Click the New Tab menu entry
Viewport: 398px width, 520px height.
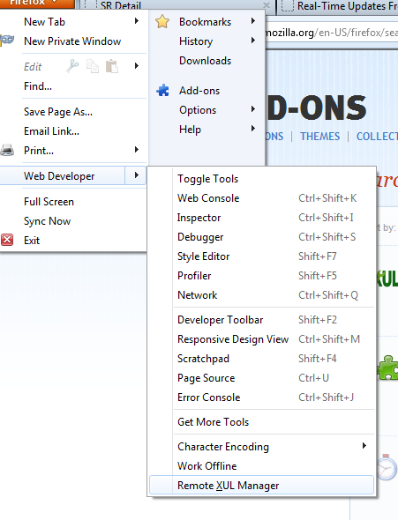[44, 22]
